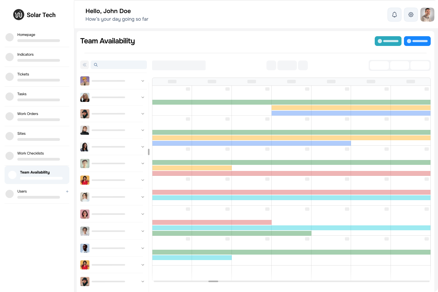The width and height of the screenshot is (438, 292).
Task: Click into the team member search field
Action: pos(122,65)
